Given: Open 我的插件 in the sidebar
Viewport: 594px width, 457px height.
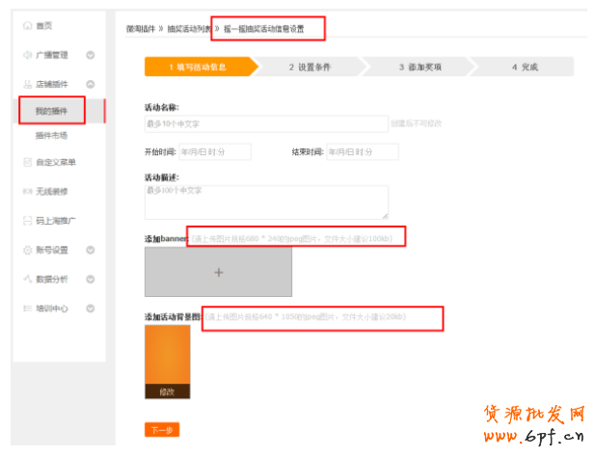Looking at the screenshot, I should 52,111.
